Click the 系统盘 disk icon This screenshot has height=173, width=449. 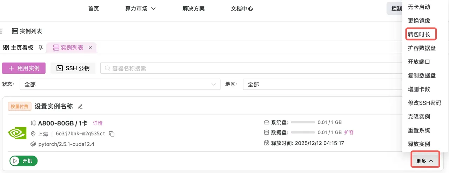[x=267, y=122]
